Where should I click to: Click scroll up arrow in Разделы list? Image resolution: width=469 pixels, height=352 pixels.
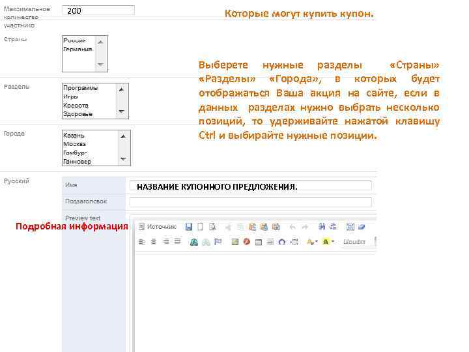pos(122,89)
